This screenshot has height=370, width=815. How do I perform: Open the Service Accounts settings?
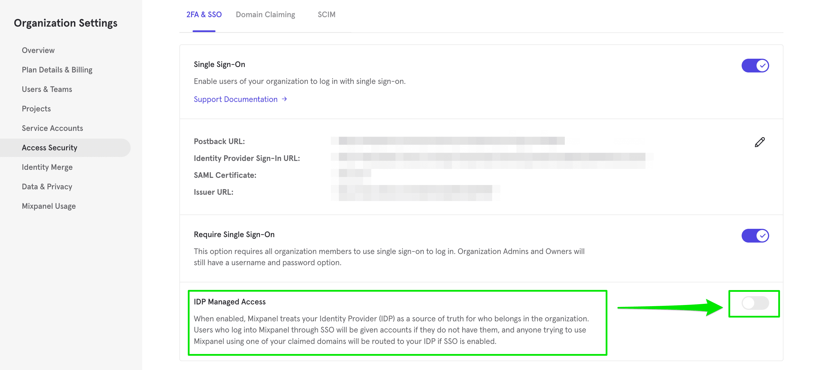coord(52,128)
